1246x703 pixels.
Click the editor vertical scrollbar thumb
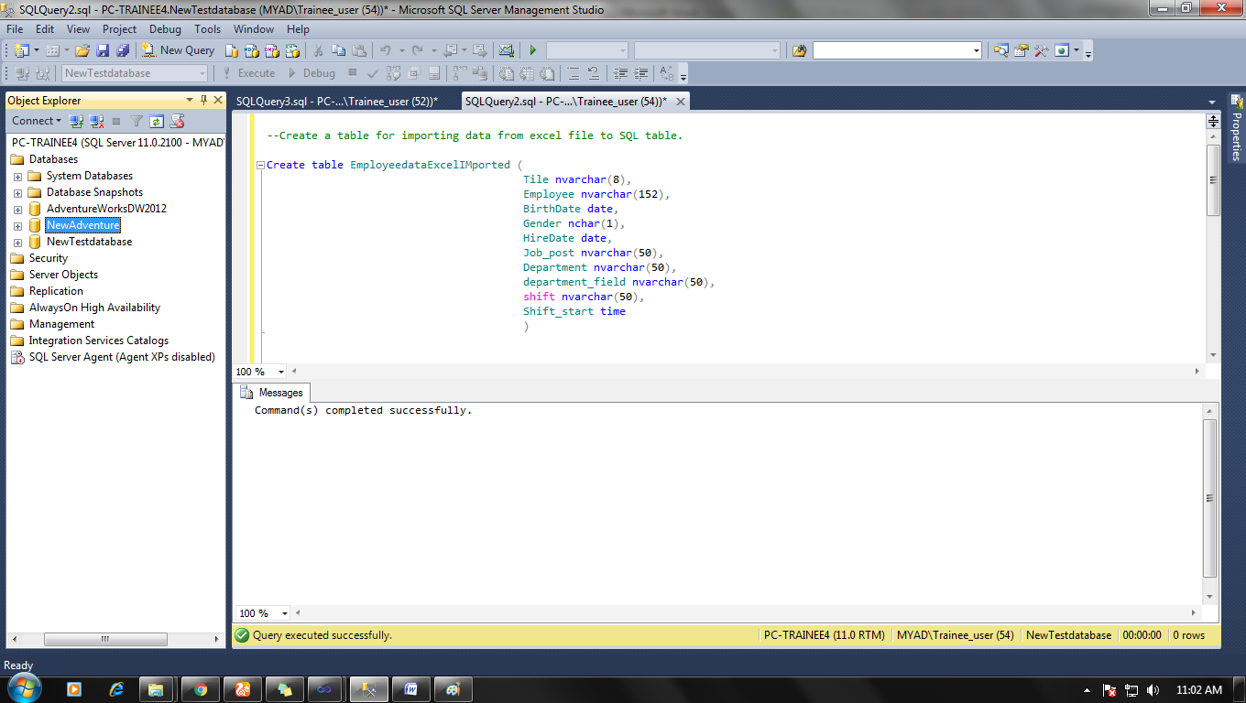[x=1213, y=180]
